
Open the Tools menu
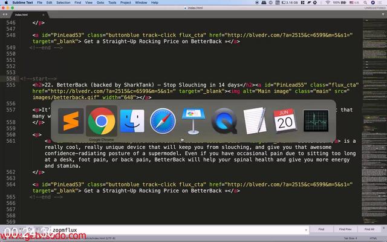tap(112, 2)
